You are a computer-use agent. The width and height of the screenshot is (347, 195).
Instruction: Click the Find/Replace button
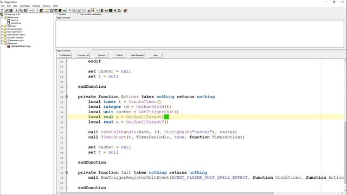point(65,55)
